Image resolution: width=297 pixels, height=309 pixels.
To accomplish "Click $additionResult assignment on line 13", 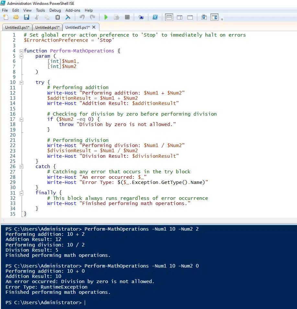I will [69, 98].
